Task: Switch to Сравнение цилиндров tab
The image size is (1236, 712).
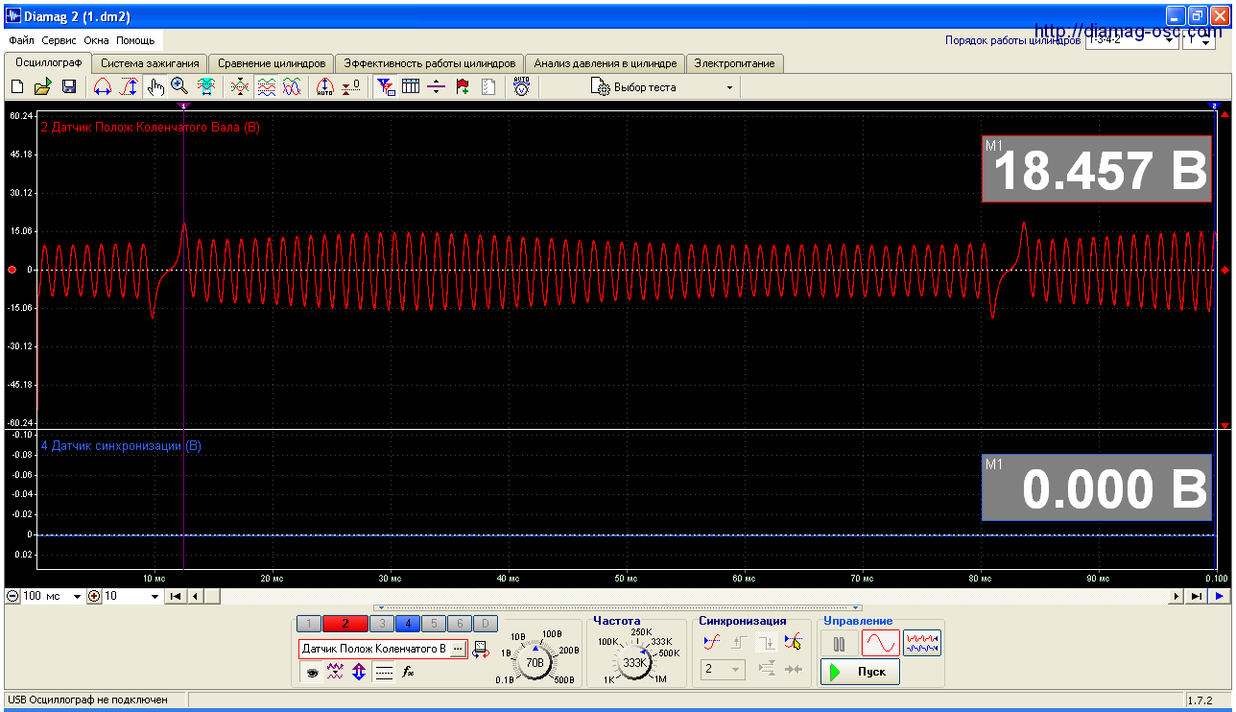Action: click(272, 63)
